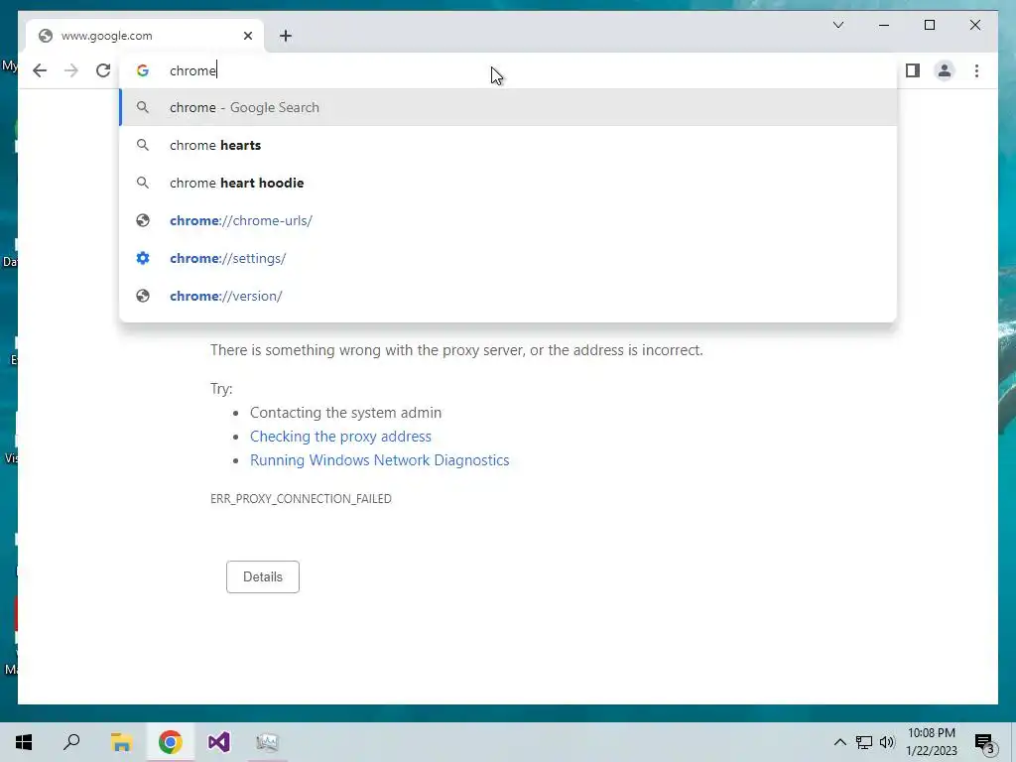
Task: Open the chrome://settings/ suggestion
Action: click(x=509, y=258)
